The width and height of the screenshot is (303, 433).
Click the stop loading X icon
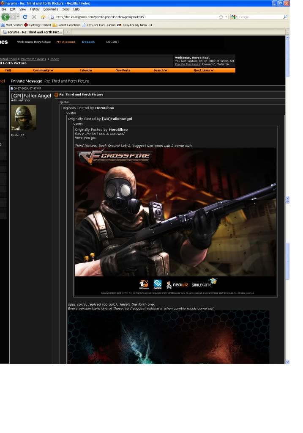(x=34, y=17)
